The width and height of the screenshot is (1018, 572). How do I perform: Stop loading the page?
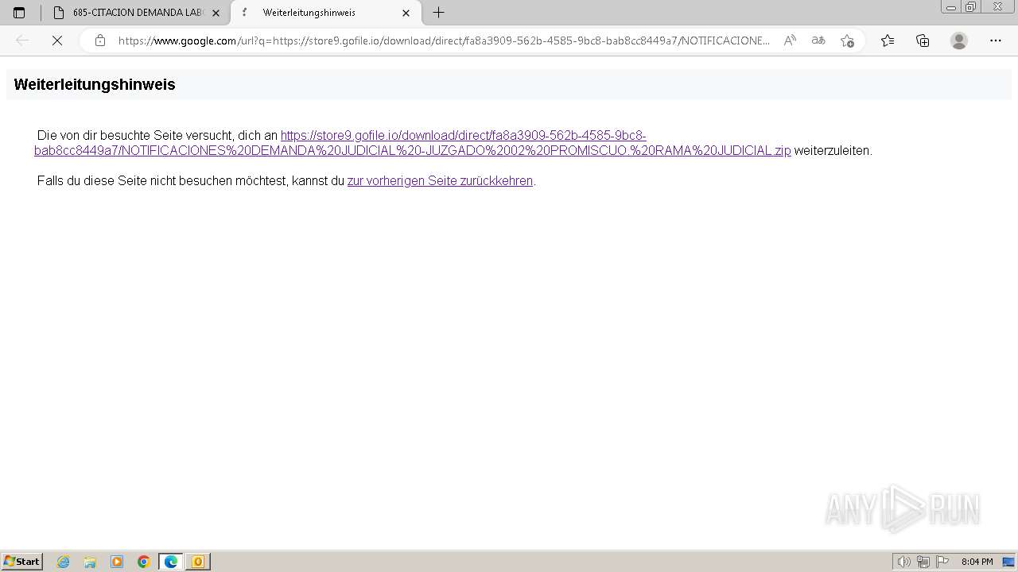[57, 41]
